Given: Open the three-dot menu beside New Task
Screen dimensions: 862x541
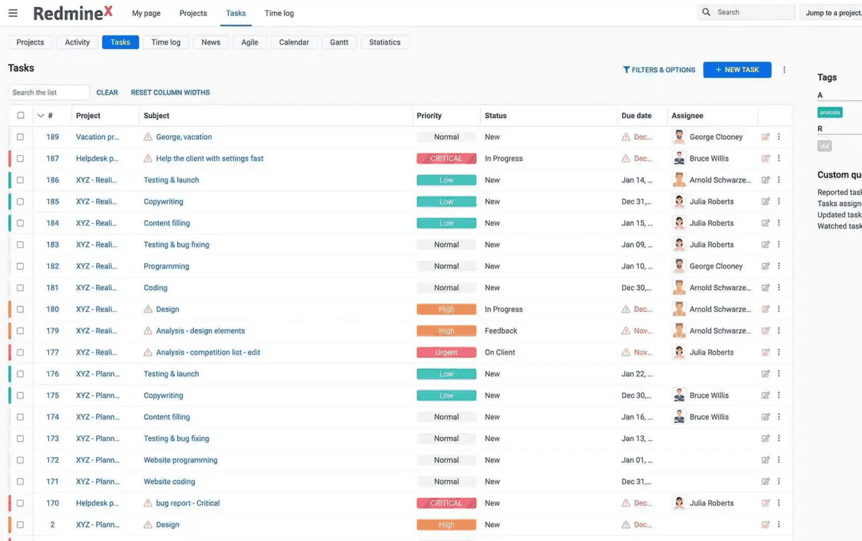Looking at the screenshot, I should (784, 70).
